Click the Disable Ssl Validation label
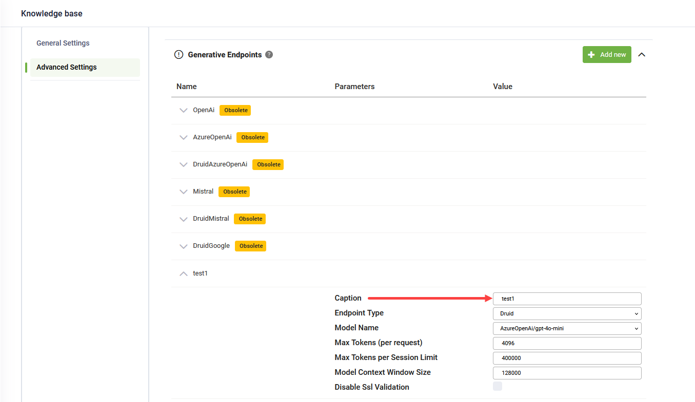The width and height of the screenshot is (695, 402). point(372,387)
